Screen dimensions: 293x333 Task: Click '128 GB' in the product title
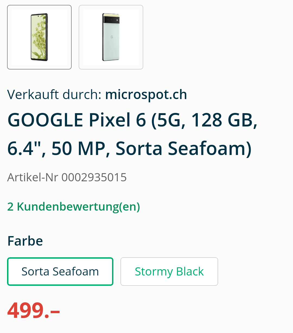pyautogui.click(x=224, y=120)
